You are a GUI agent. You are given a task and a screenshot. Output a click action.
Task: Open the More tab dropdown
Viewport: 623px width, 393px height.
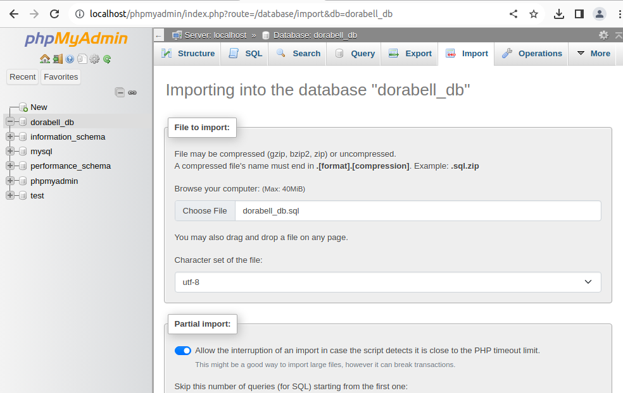click(x=593, y=54)
